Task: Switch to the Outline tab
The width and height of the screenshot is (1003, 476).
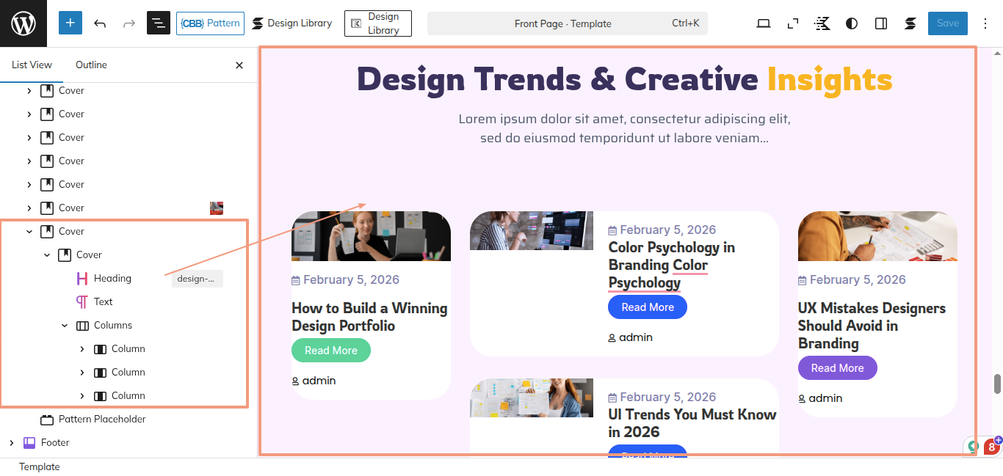Action: (x=91, y=65)
